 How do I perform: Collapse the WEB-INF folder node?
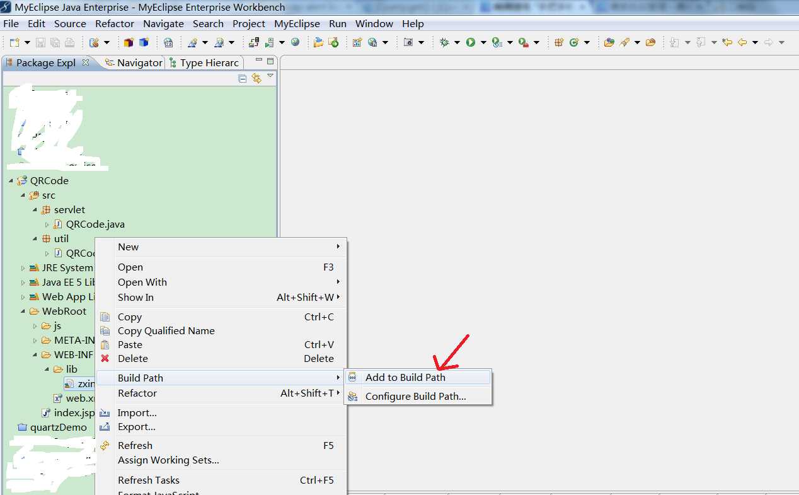[35, 355]
